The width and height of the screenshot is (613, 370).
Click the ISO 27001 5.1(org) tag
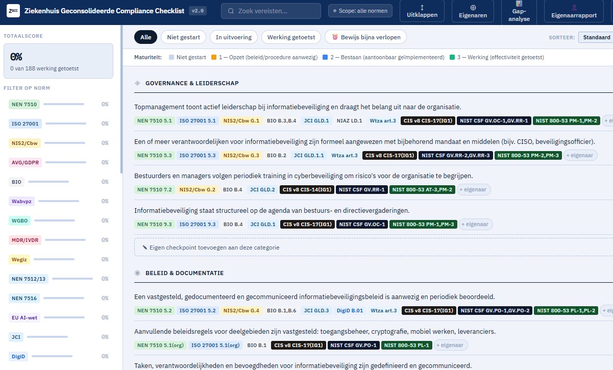[216, 345]
